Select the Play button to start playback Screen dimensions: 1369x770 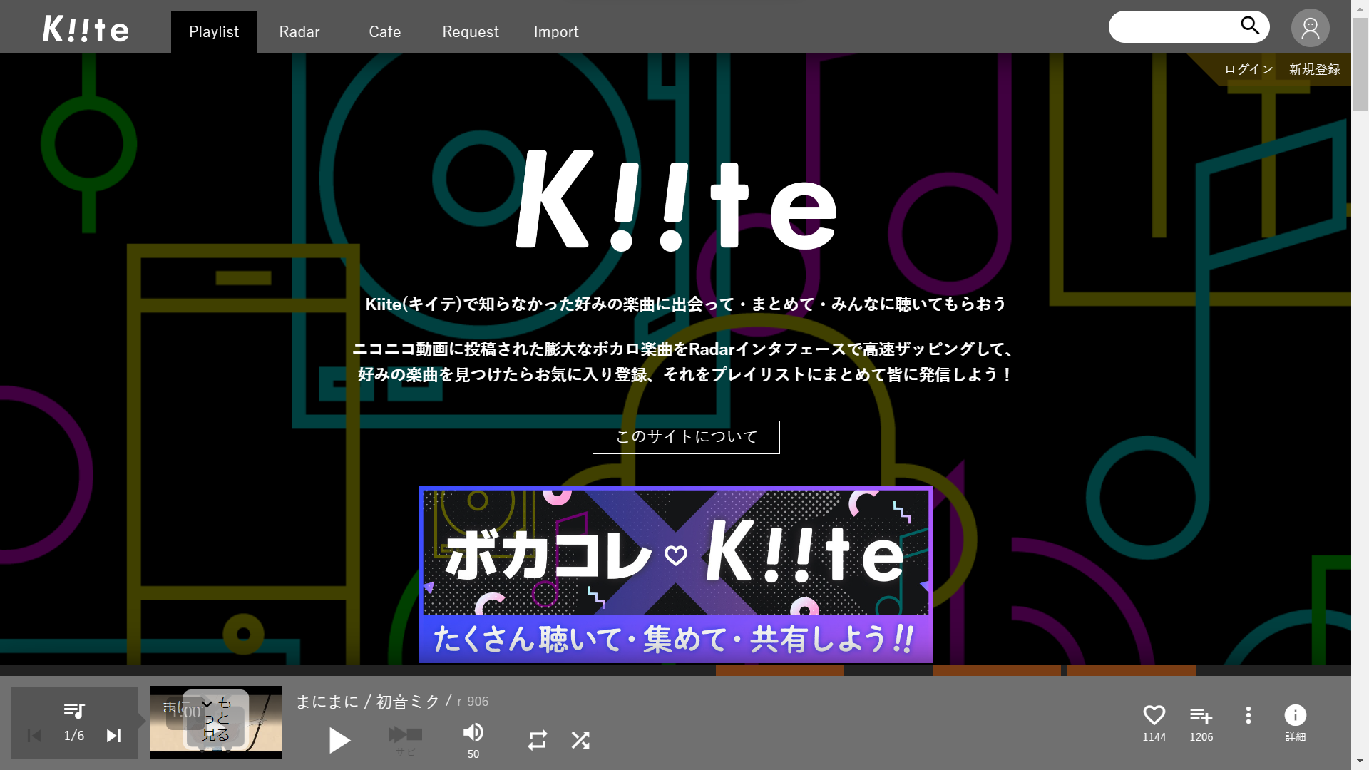(339, 740)
